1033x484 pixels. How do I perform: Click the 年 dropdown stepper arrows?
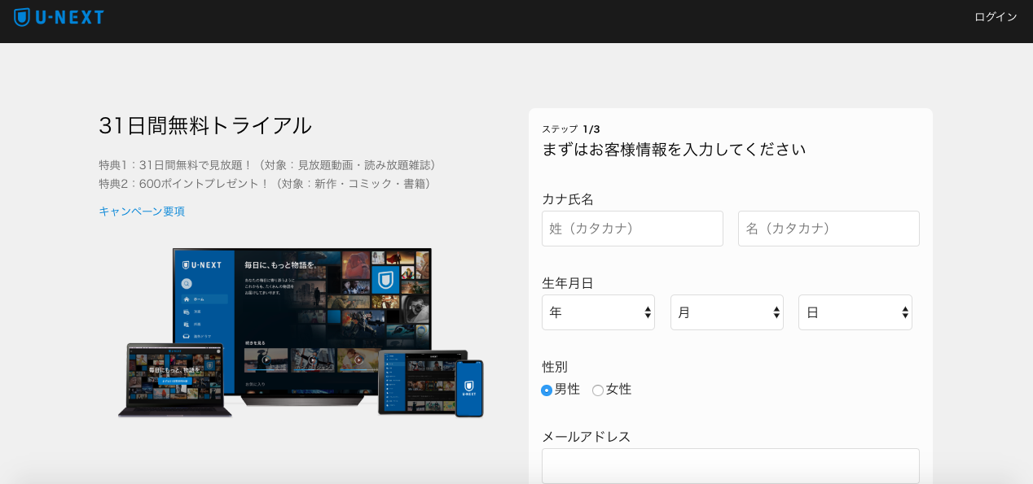point(648,312)
